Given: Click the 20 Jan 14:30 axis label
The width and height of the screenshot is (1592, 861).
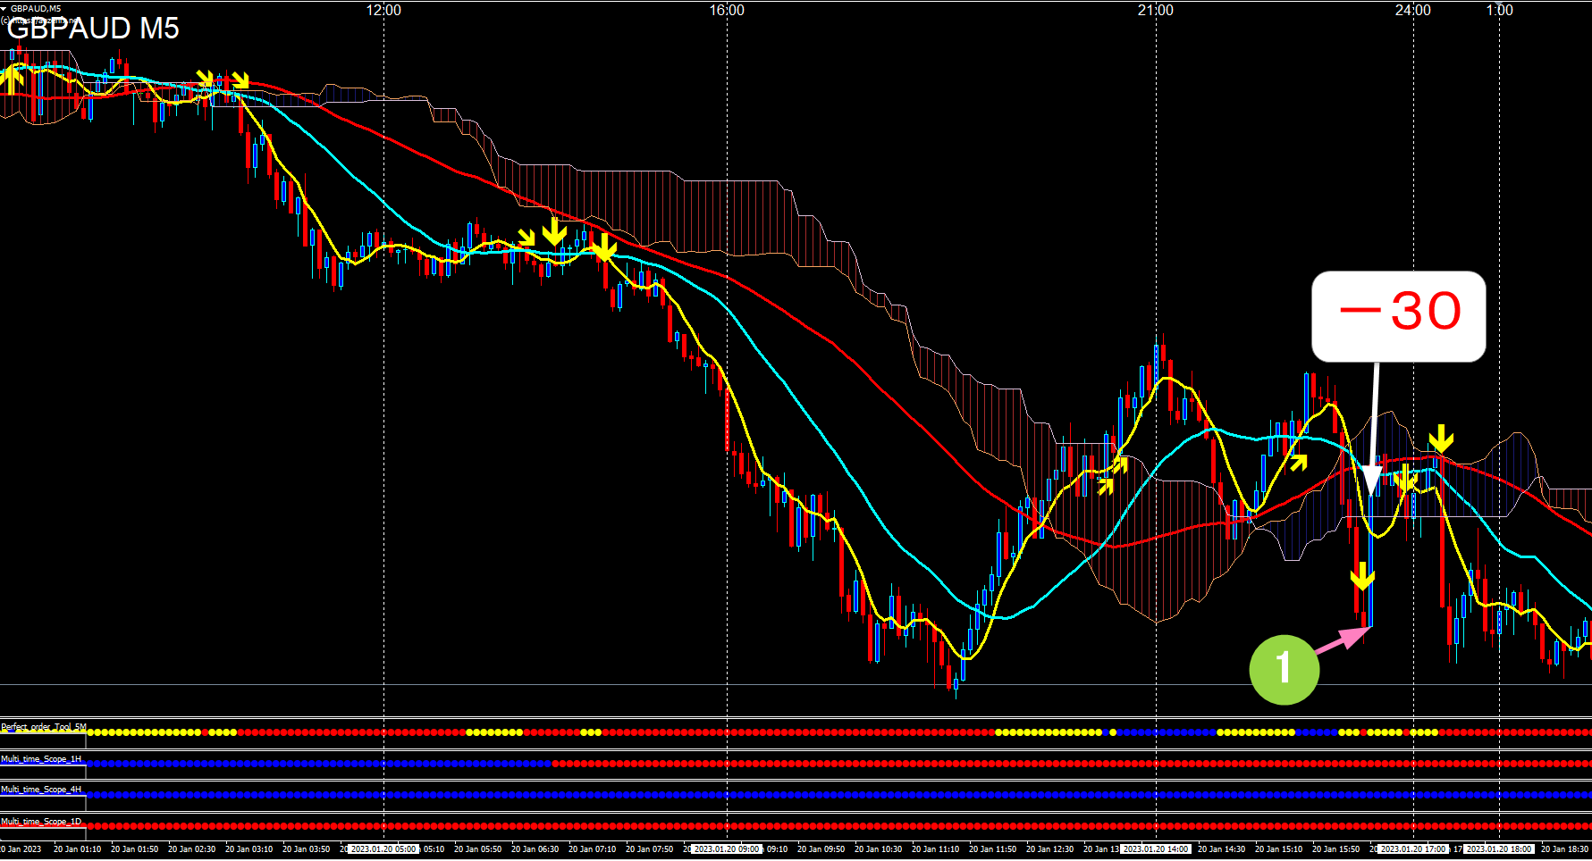Looking at the screenshot, I should tap(1221, 849).
